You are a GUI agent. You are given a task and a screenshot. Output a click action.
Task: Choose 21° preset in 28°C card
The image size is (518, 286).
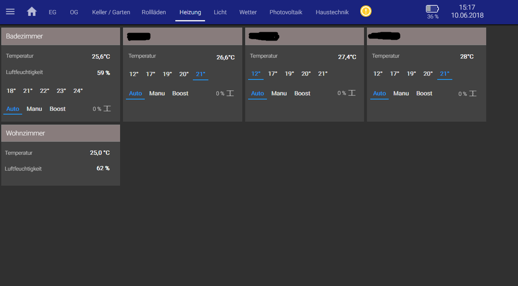[445, 74]
